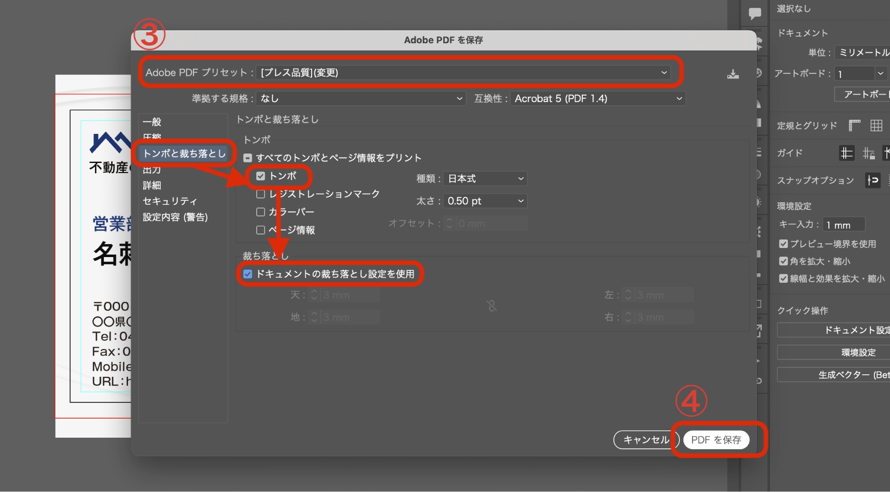Toggle プレビュー境界を使用 checkbox
This screenshot has height=492, width=890.
point(783,244)
